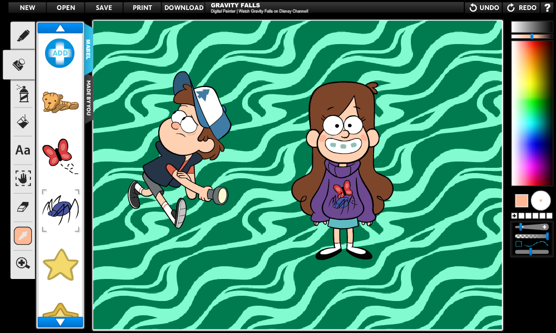Click PRINT in the top menu

142,7
